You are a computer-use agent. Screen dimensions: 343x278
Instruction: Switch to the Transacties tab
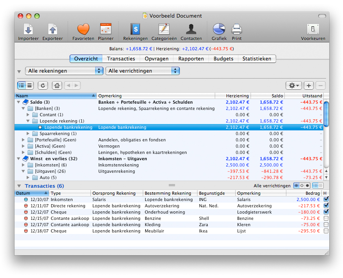[121, 59]
